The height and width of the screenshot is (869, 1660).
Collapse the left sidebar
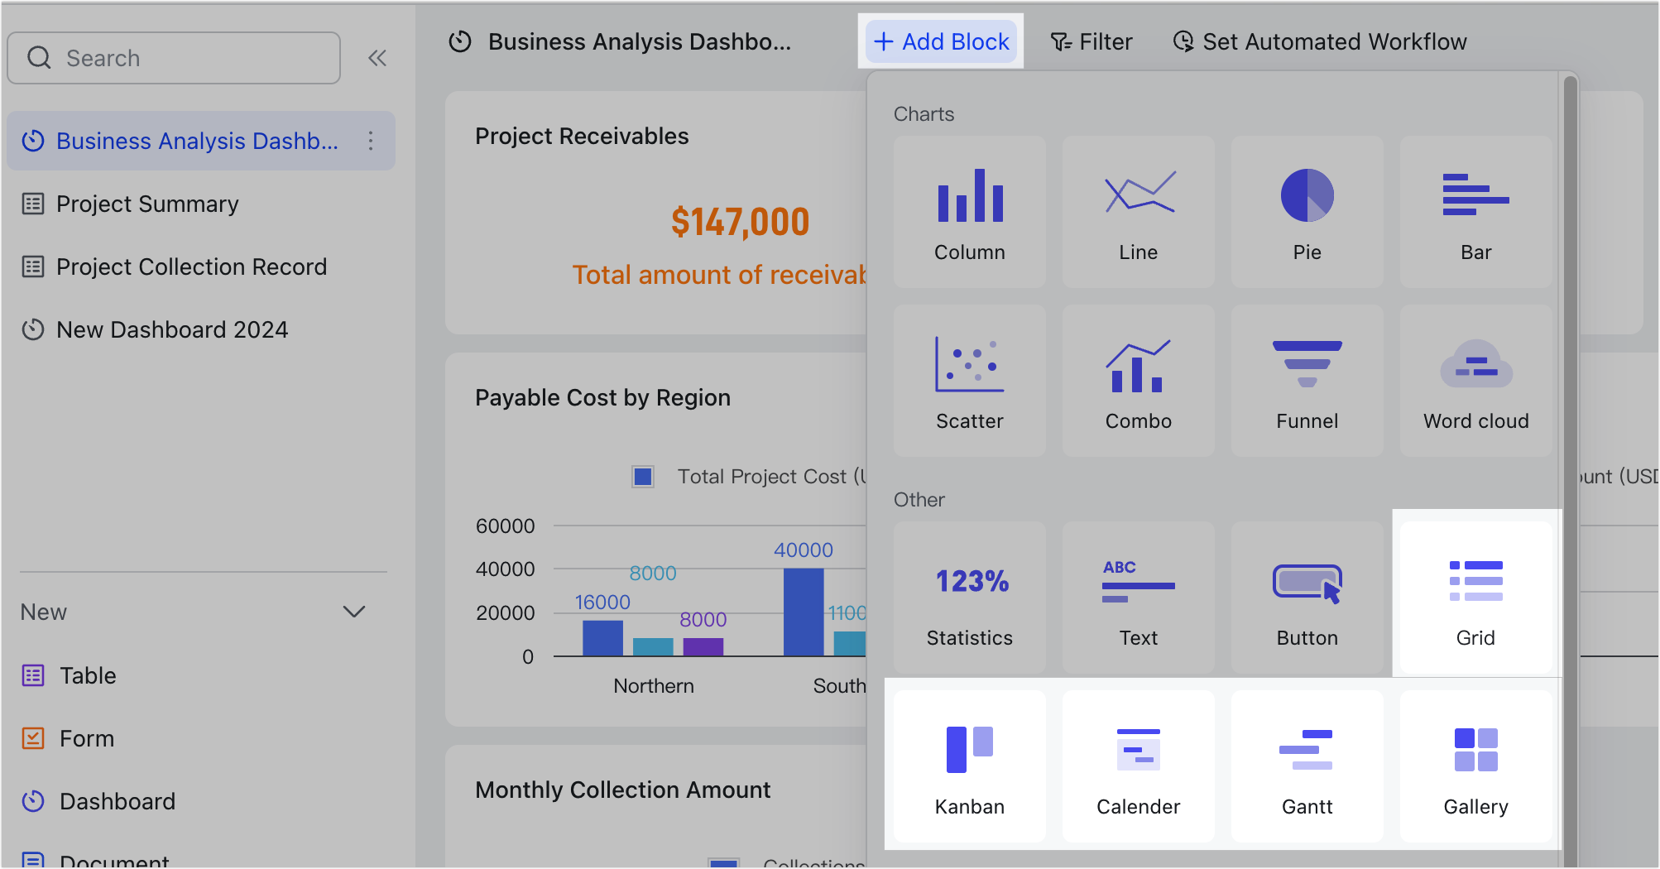click(x=378, y=57)
